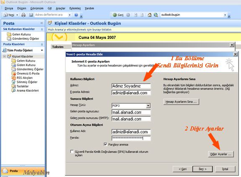Open the Araçlar menu
The image size is (241, 177).
tap(60, 8)
